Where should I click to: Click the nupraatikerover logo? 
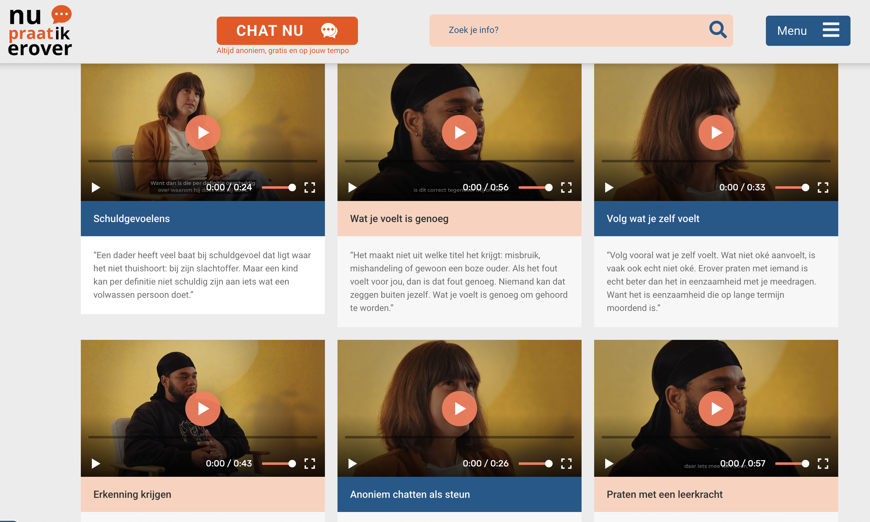(40, 31)
